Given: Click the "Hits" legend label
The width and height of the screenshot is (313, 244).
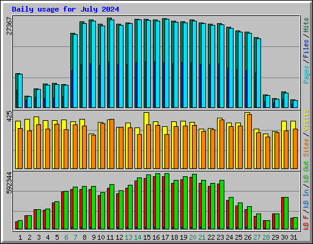Looking at the screenshot, I should (x=306, y=25).
